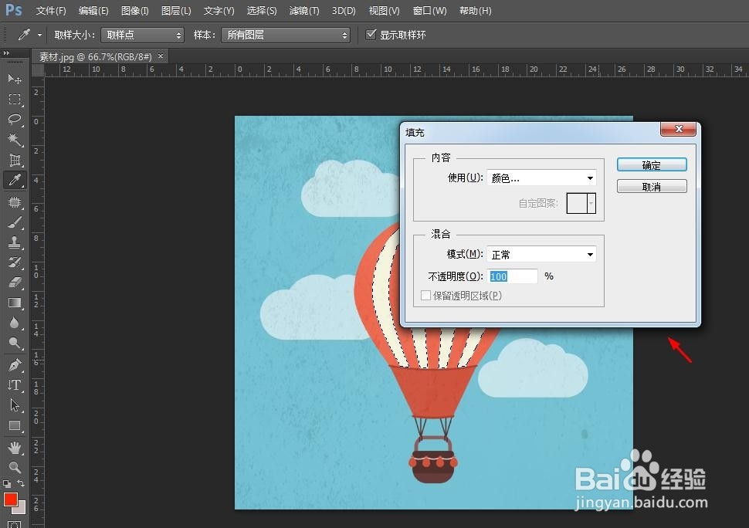Open the 滤镜(T) menu
The width and height of the screenshot is (749, 528).
(x=303, y=11)
